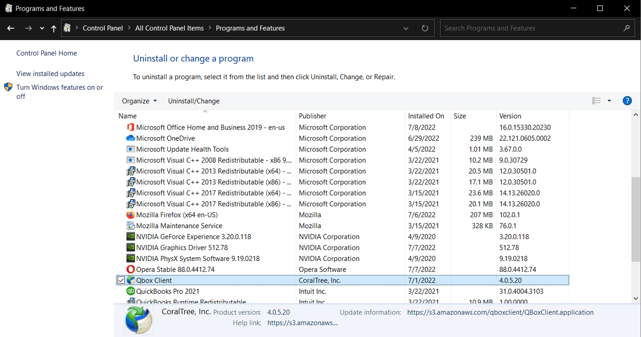Expand the view options dropdown arrow
The height and width of the screenshot is (337, 641).
[x=609, y=101]
